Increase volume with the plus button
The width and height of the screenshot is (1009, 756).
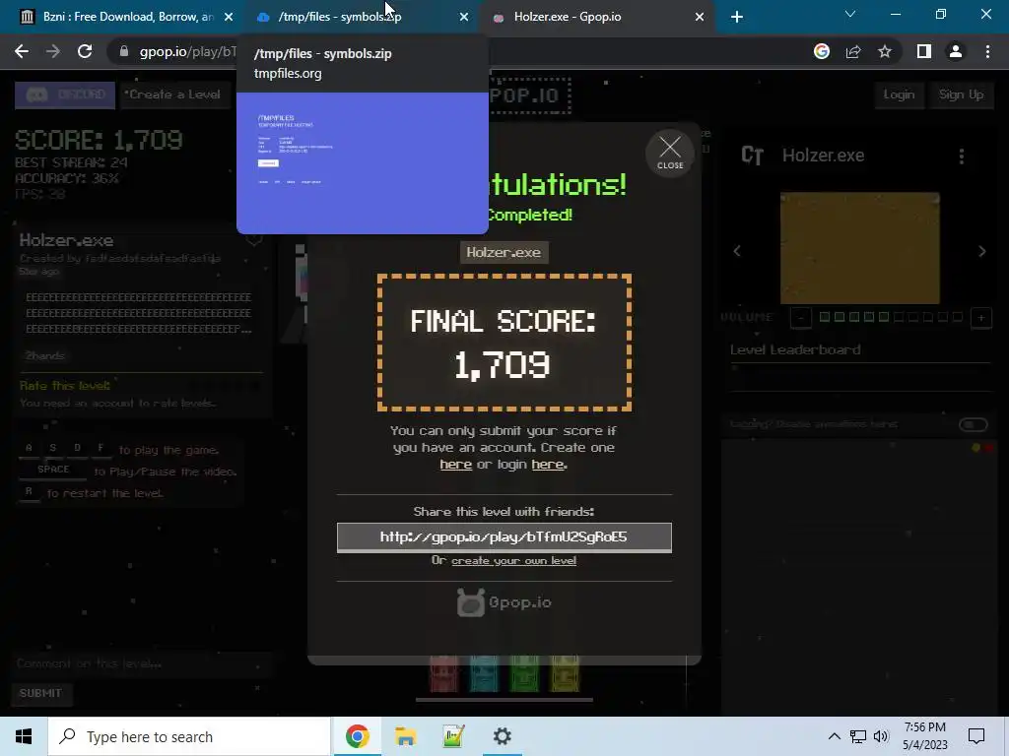[980, 318]
